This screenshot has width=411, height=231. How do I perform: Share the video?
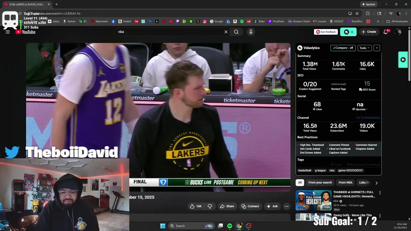(227, 206)
